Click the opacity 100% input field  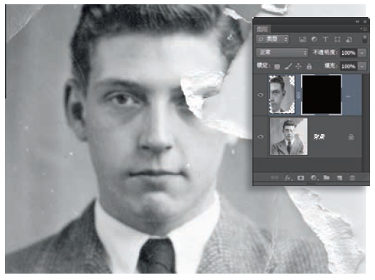click(x=349, y=53)
